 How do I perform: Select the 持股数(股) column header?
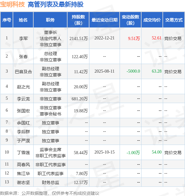pyautogui.click(x=78, y=20)
